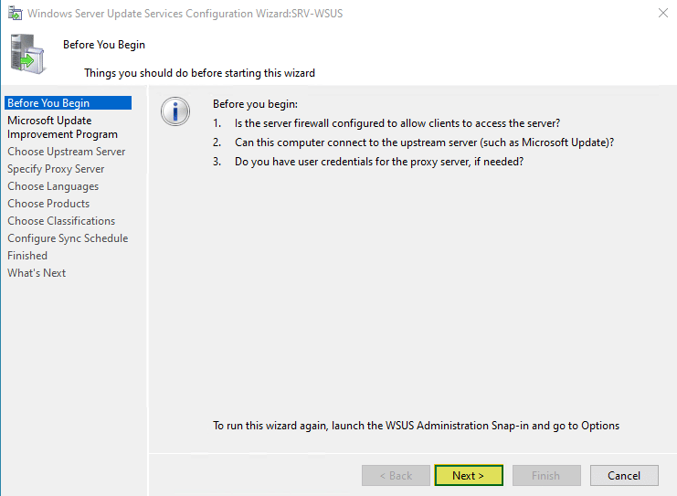The height and width of the screenshot is (496, 677).
Task: Select Choose Products step
Action: click(48, 204)
